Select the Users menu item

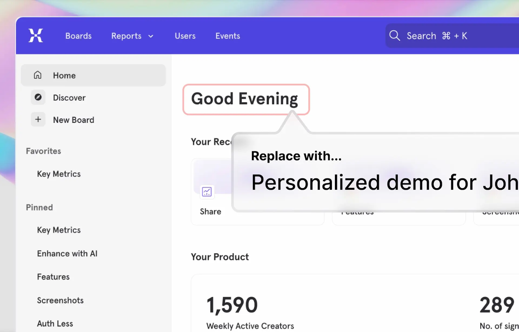[x=185, y=36]
